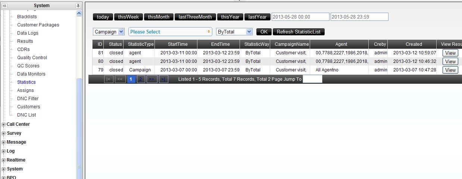Viewport: 462px width, 179px height.
Task: Expand the Call Center tree node
Action: 4,125
